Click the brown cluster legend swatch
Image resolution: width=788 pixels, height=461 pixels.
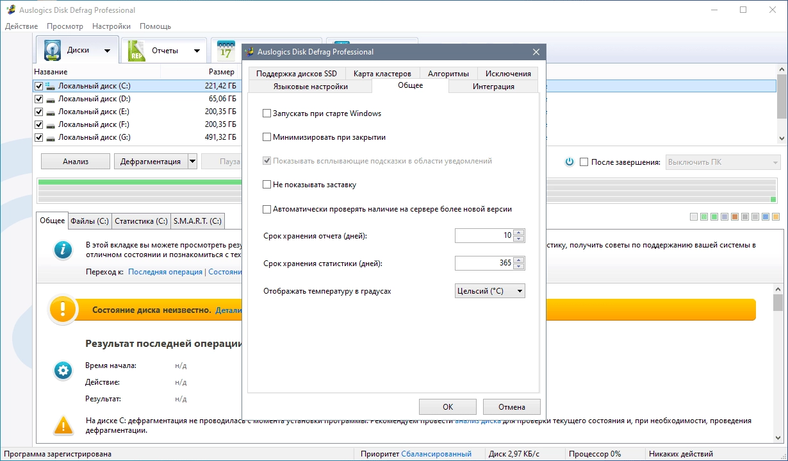coord(735,217)
